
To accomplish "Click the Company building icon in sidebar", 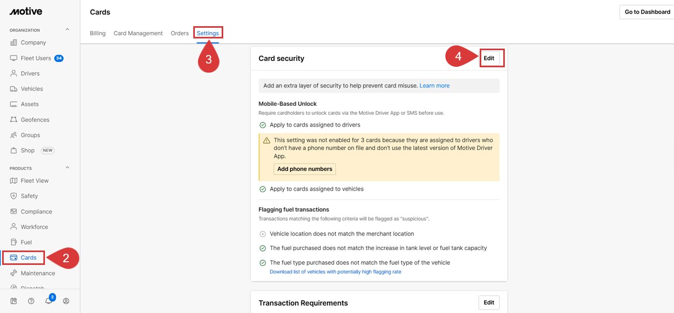I will click(14, 43).
